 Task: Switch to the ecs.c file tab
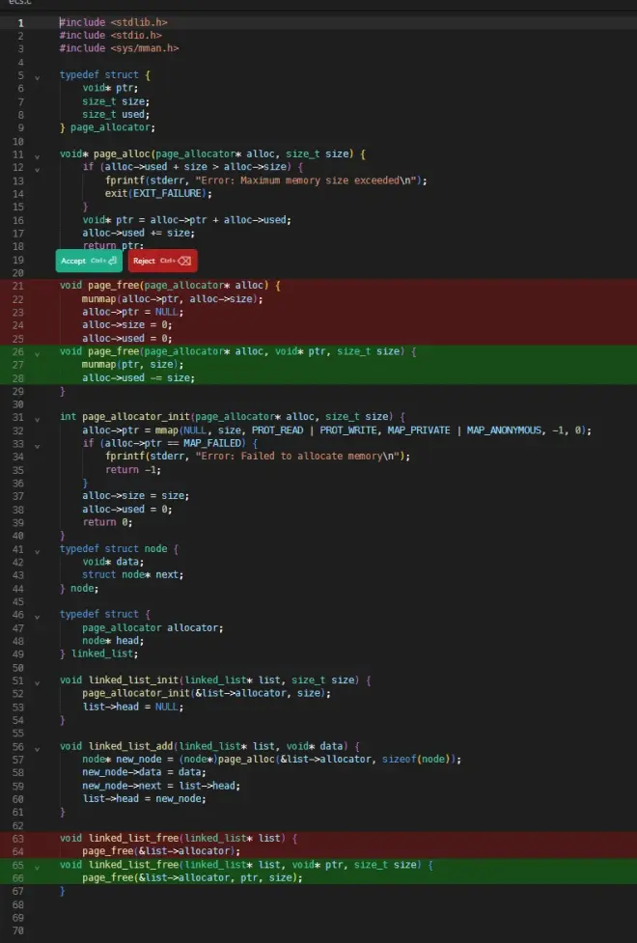(x=18, y=4)
